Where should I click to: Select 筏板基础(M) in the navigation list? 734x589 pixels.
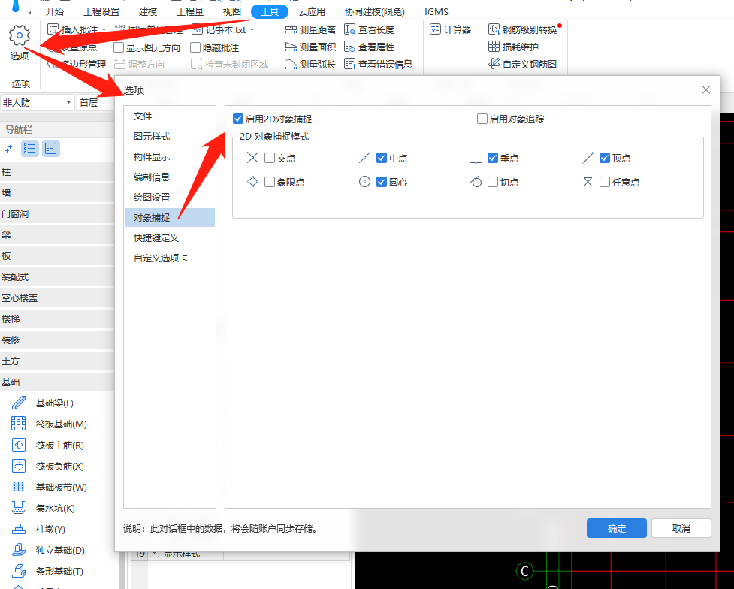point(49,424)
